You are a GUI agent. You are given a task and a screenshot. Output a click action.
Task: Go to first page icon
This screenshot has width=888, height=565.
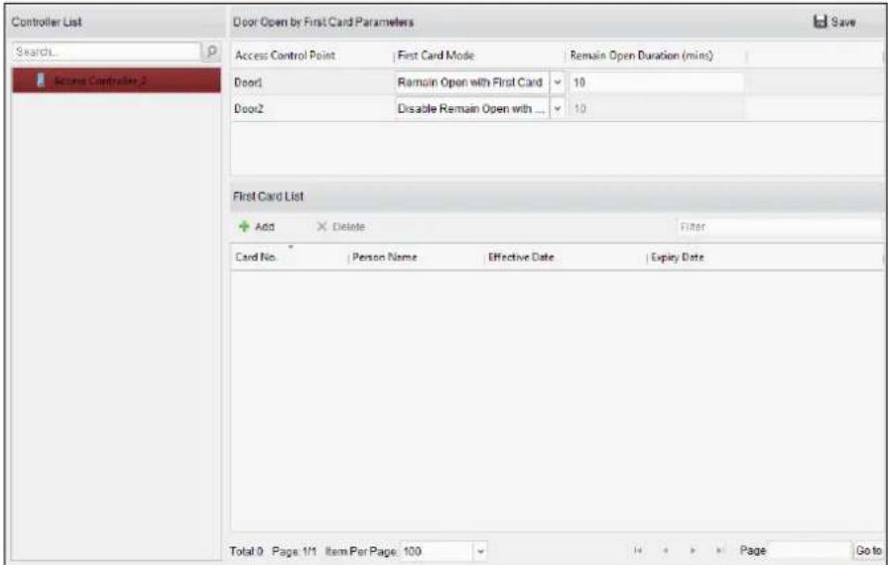pyautogui.click(x=638, y=550)
